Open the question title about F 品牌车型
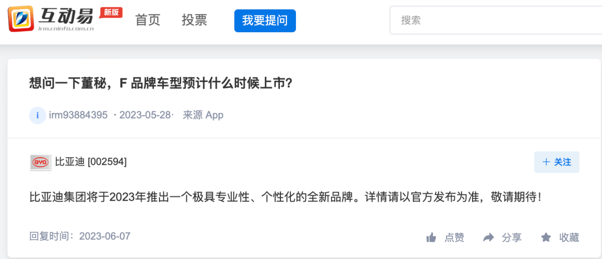 [x=161, y=83]
